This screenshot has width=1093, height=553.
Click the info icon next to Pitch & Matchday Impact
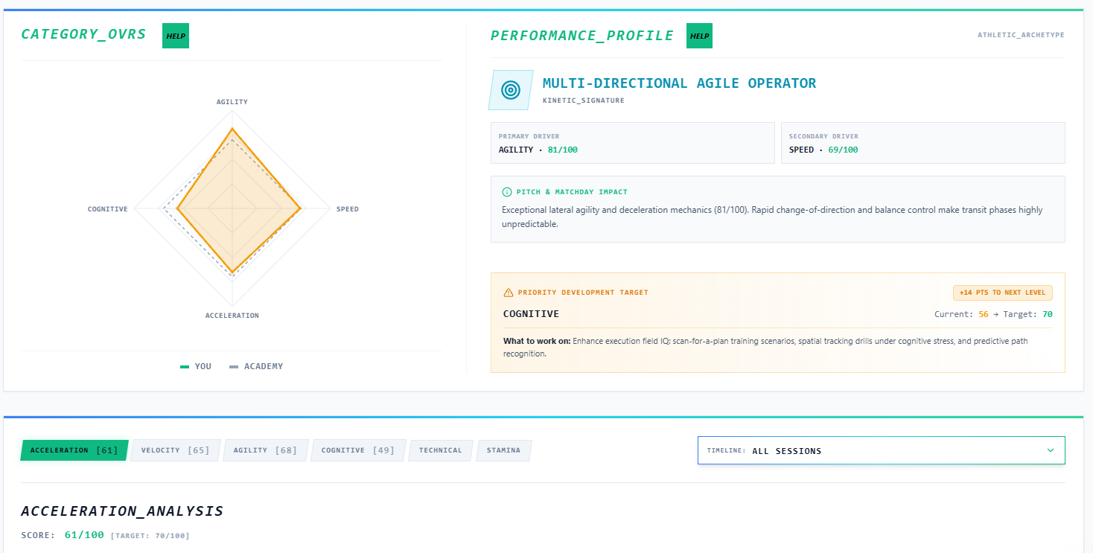click(x=507, y=192)
